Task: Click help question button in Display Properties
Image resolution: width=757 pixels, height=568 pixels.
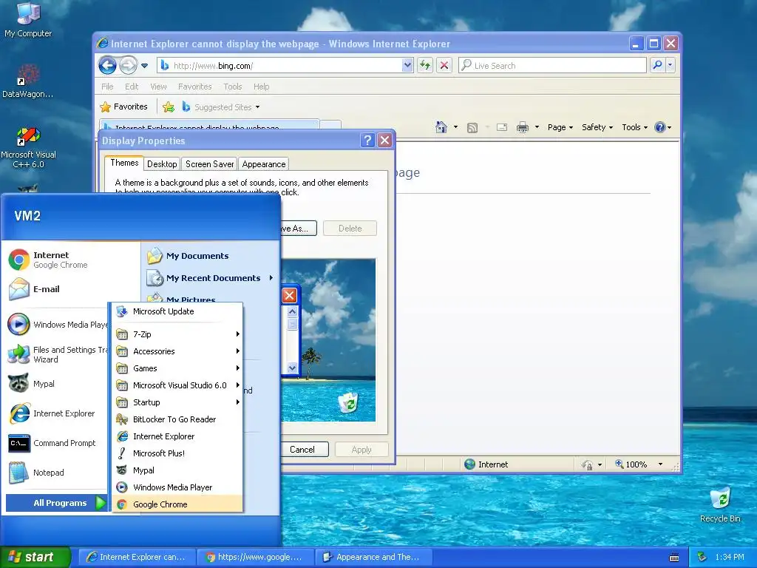Action: 367,140
